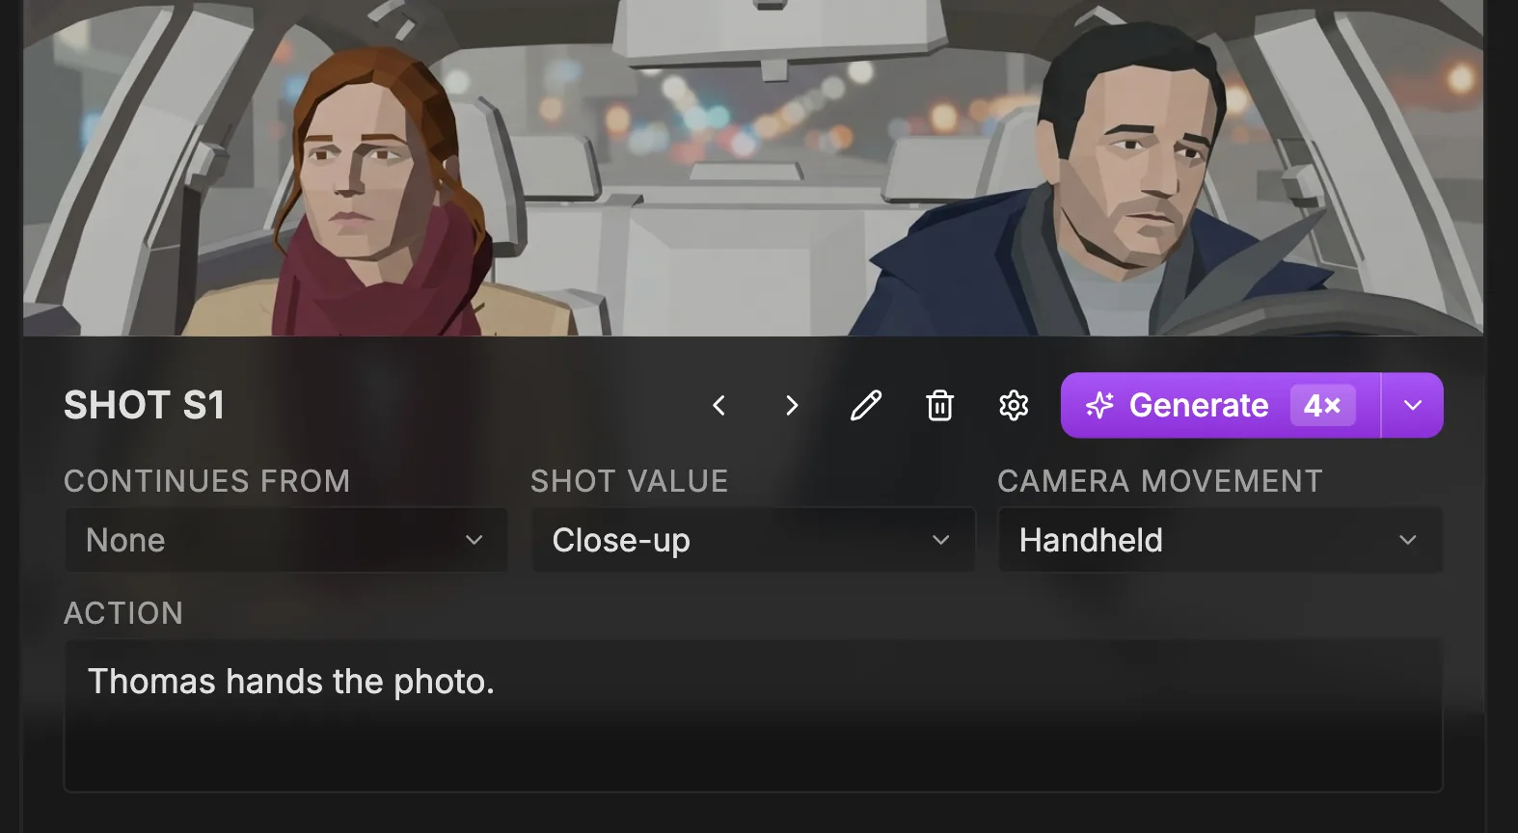Go to the previous shot arrow
This screenshot has width=1518, height=833.
coord(718,405)
